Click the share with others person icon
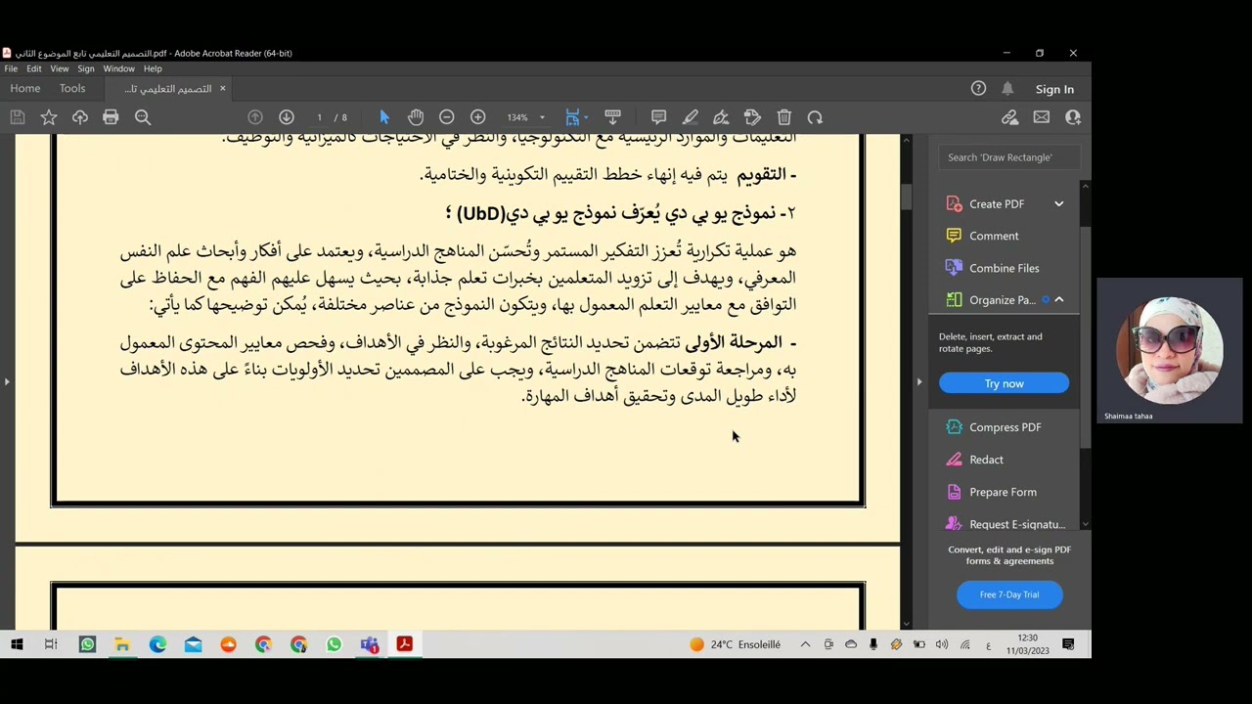Screen dimensions: 1252x704 pyautogui.click(x=1073, y=117)
